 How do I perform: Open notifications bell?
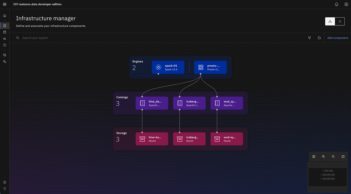[337, 4]
